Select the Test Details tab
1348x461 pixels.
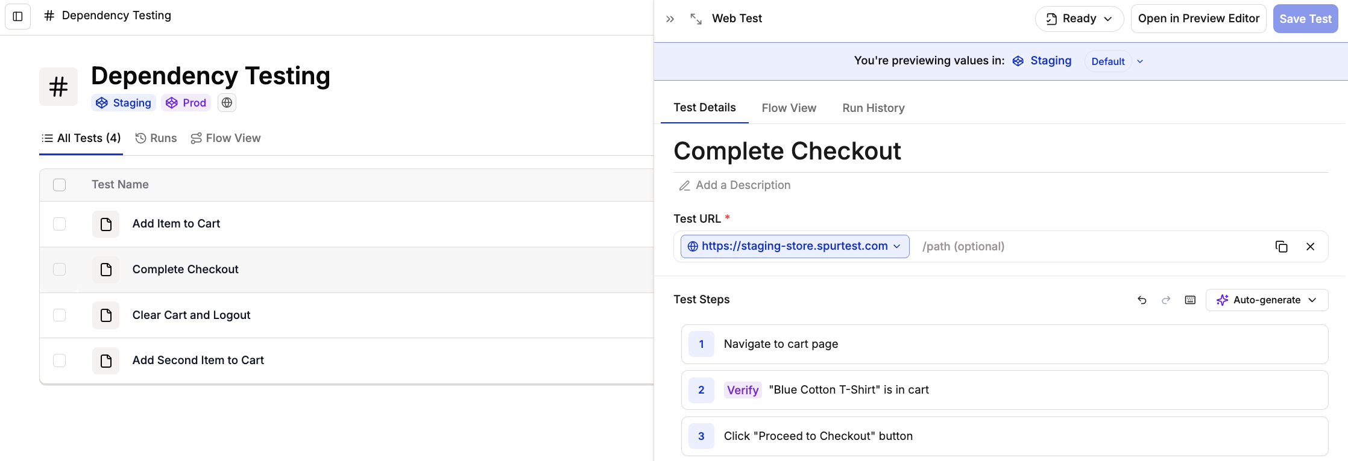tap(704, 108)
